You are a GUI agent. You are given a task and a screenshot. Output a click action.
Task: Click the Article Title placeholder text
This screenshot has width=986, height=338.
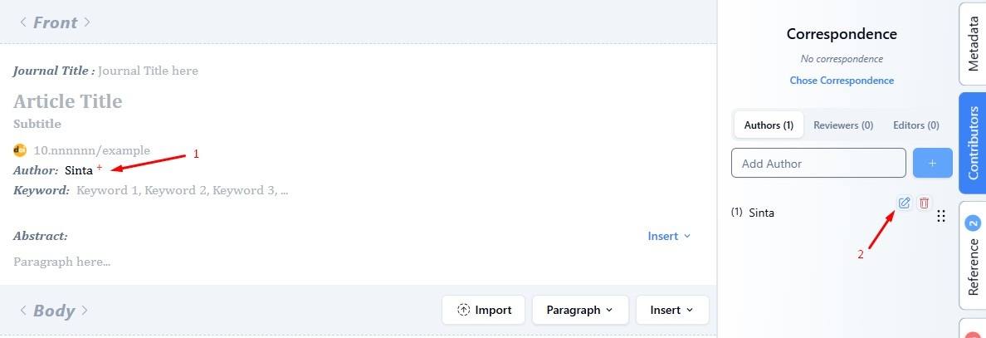(68, 101)
